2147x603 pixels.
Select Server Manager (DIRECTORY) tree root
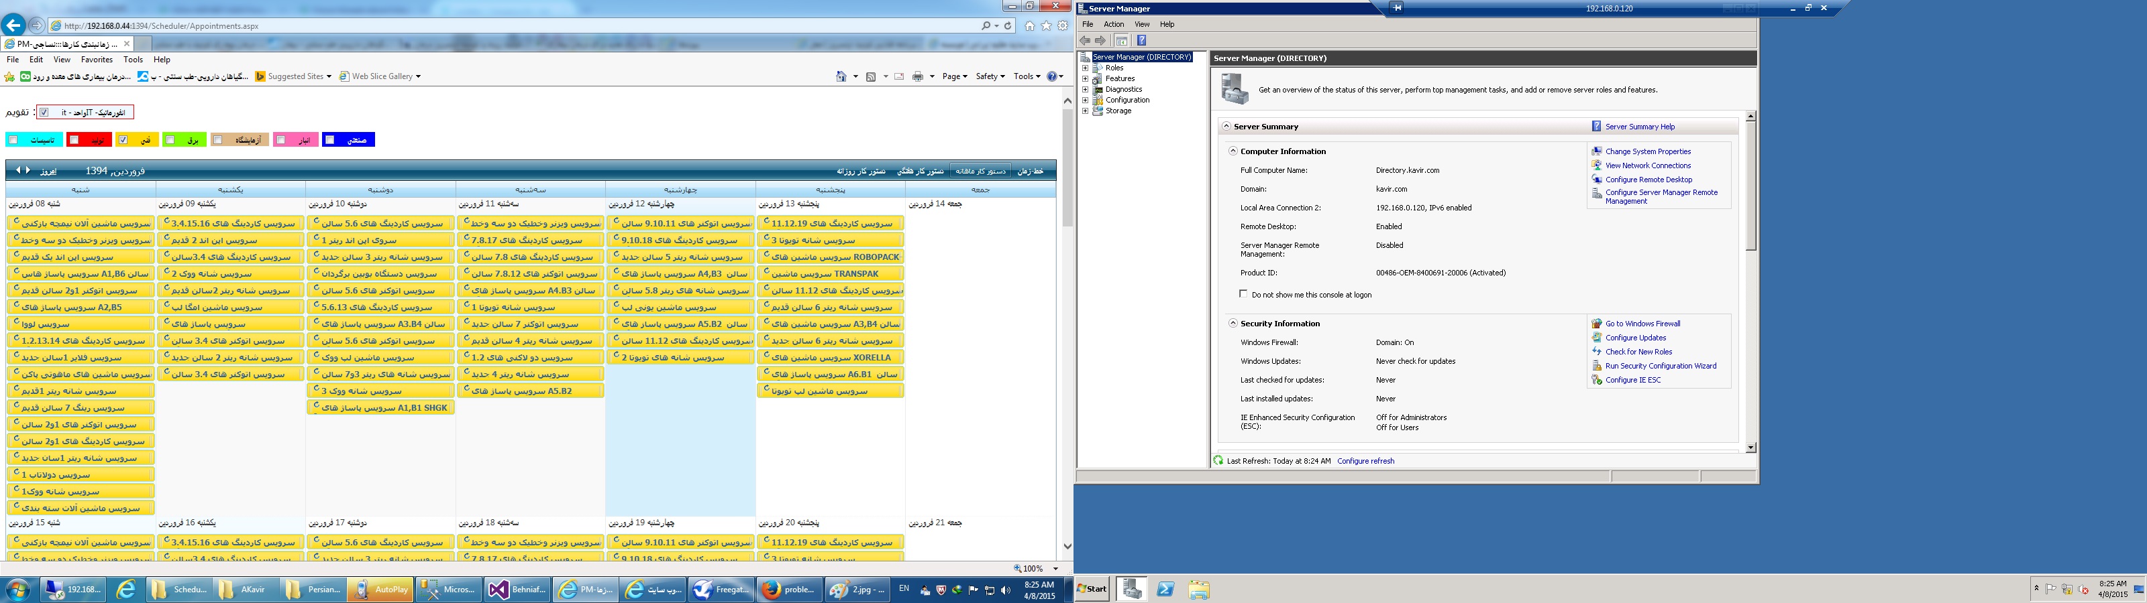click(1142, 58)
